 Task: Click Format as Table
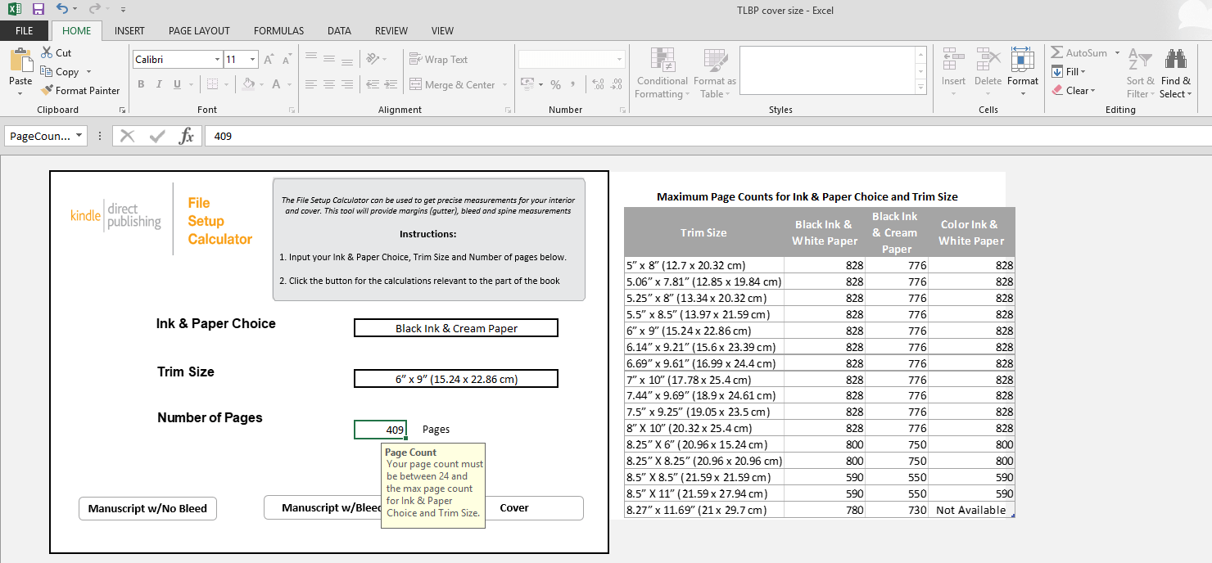point(715,72)
